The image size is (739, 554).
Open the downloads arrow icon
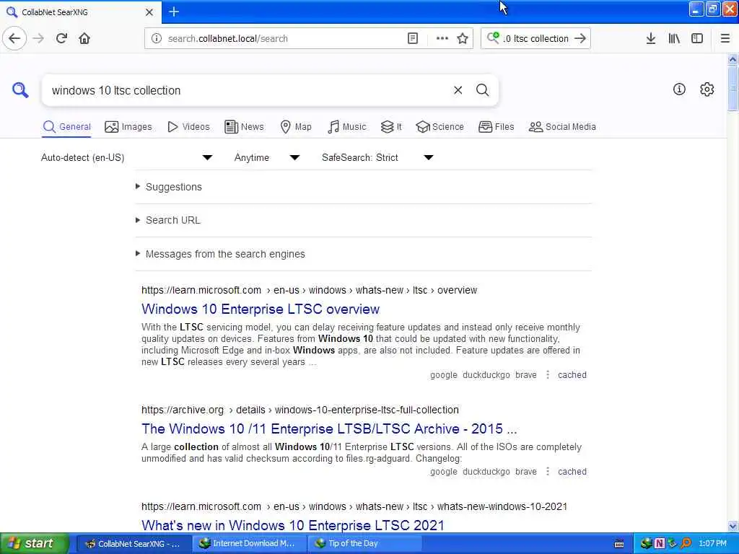[650, 38]
